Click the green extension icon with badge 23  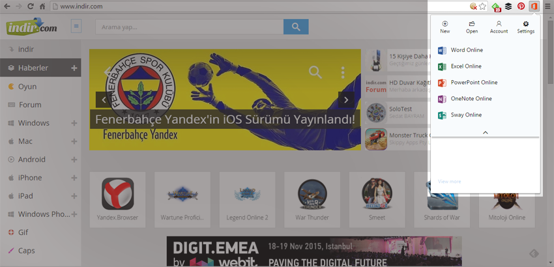click(x=496, y=7)
